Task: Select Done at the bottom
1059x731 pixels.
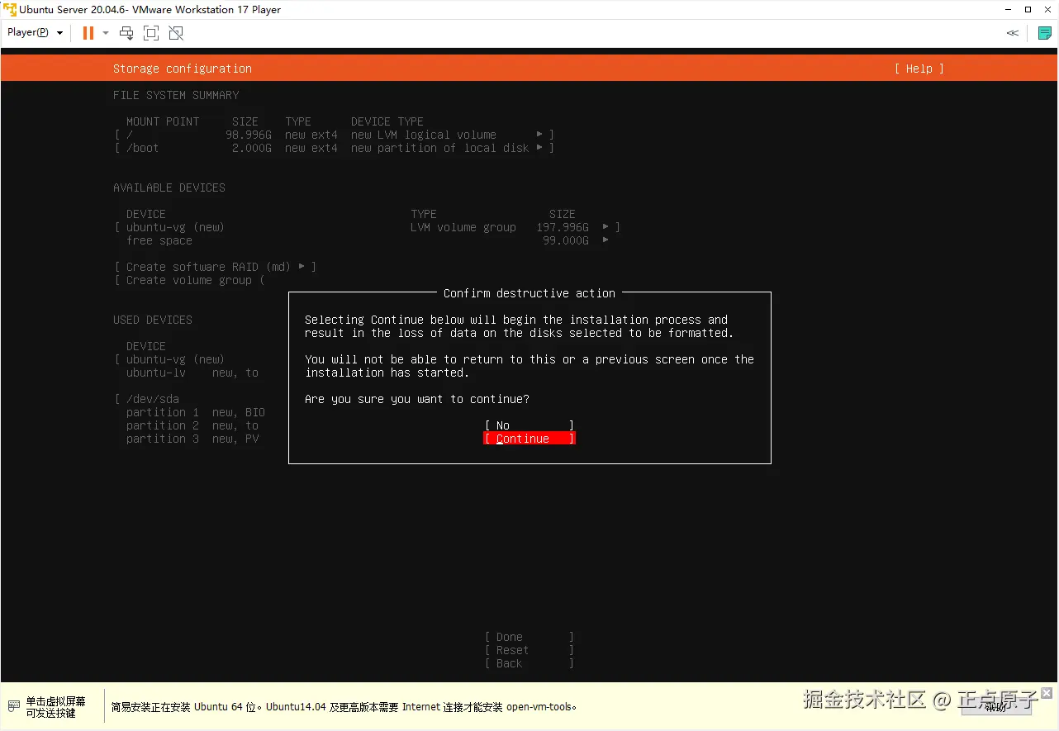Action: coord(529,637)
